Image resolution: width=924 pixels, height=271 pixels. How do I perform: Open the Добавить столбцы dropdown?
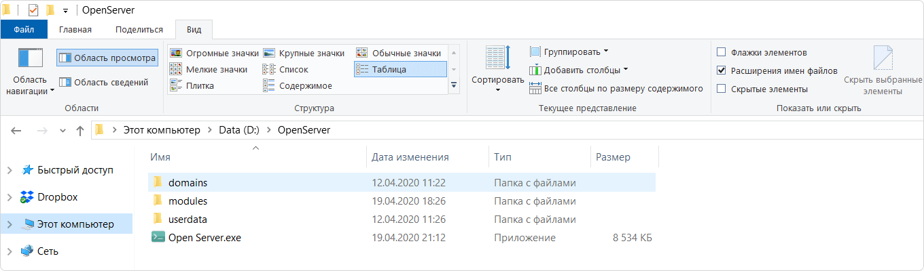[579, 70]
